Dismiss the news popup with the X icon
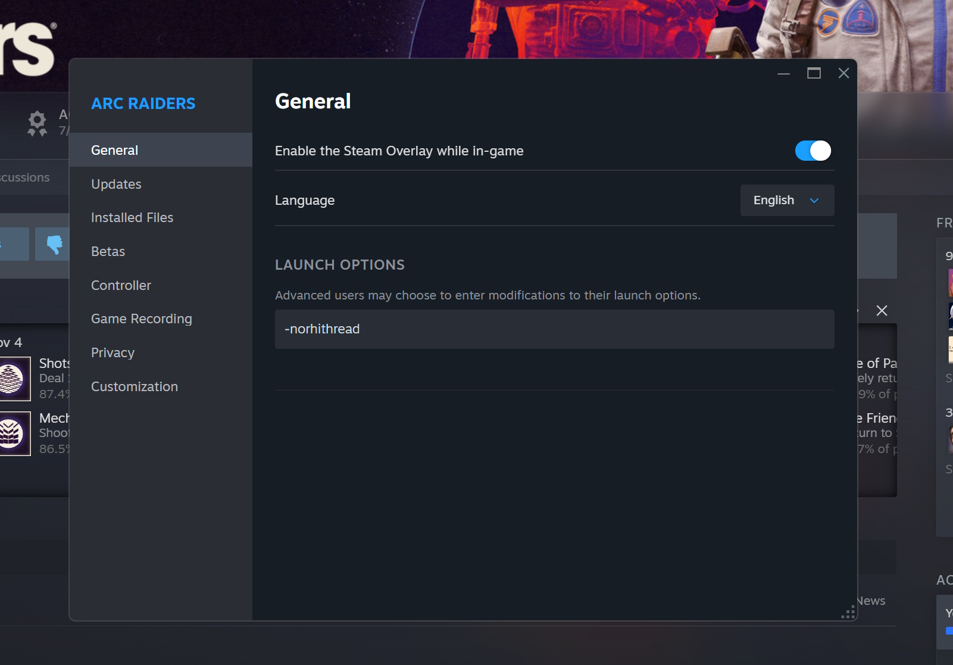The width and height of the screenshot is (953, 665). [x=882, y=310]
